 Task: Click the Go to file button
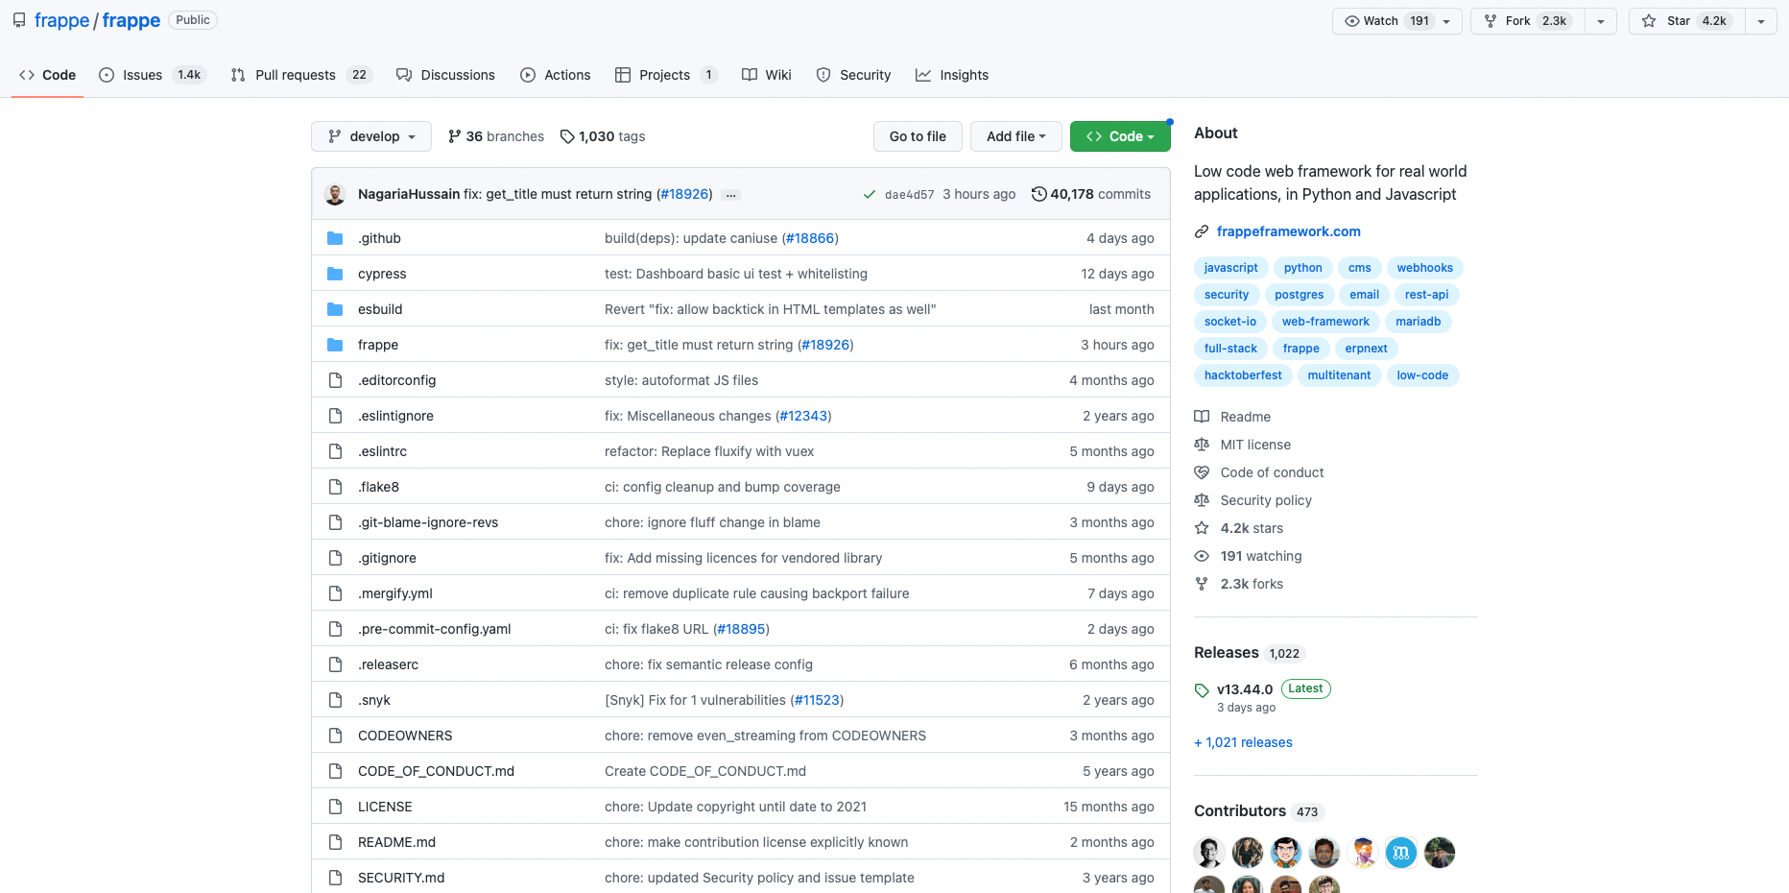click(918, 136)
